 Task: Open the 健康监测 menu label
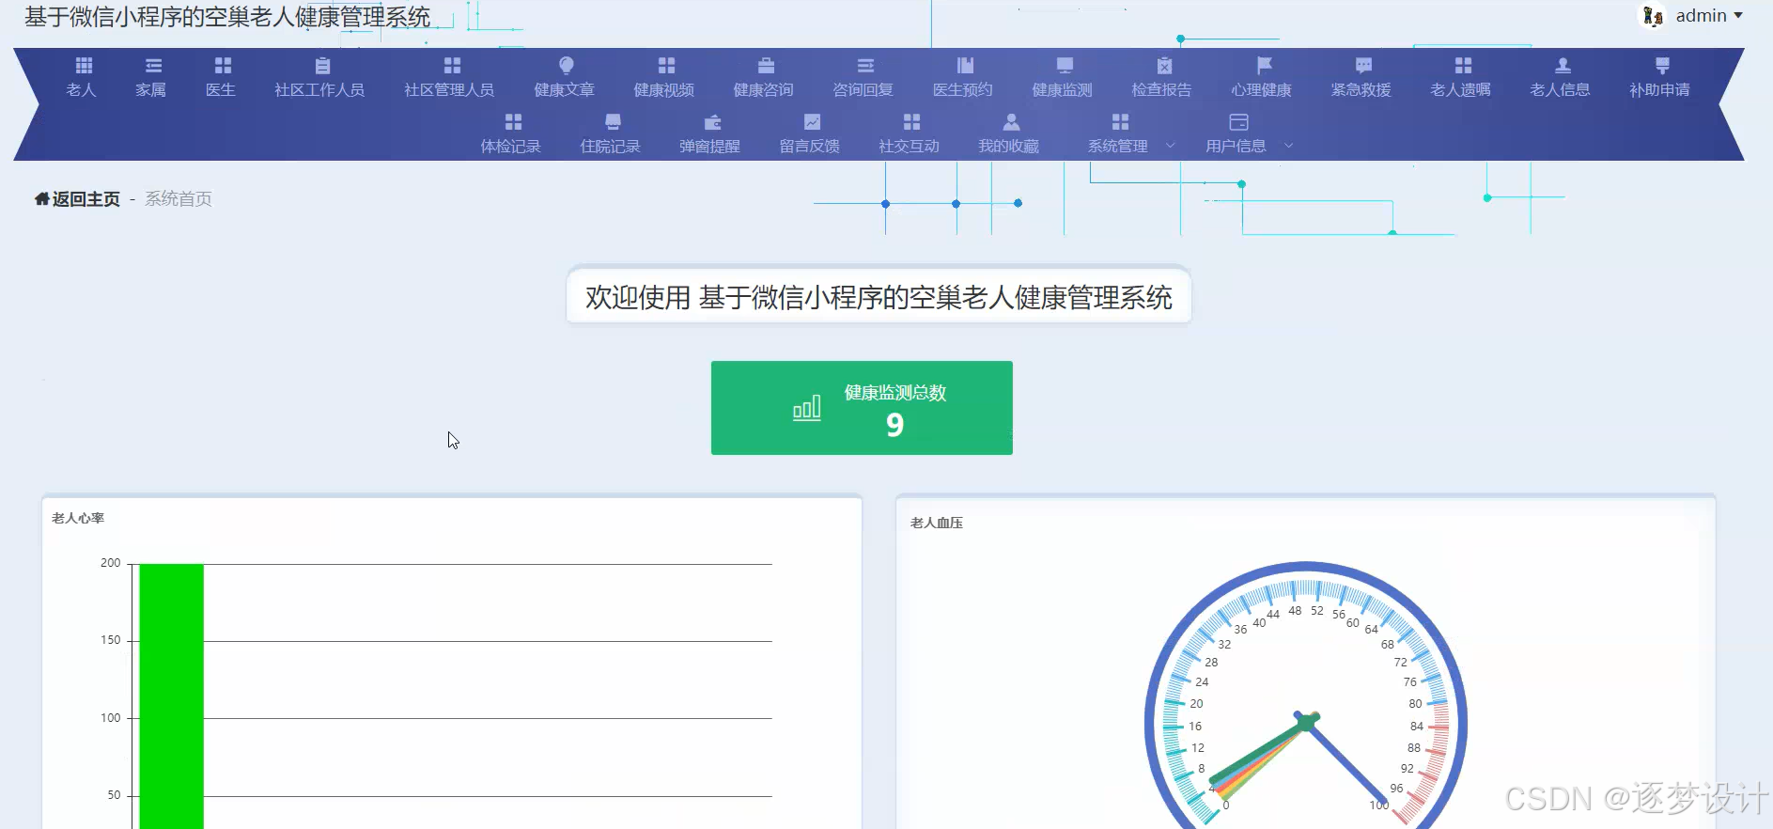[1062, 90]
